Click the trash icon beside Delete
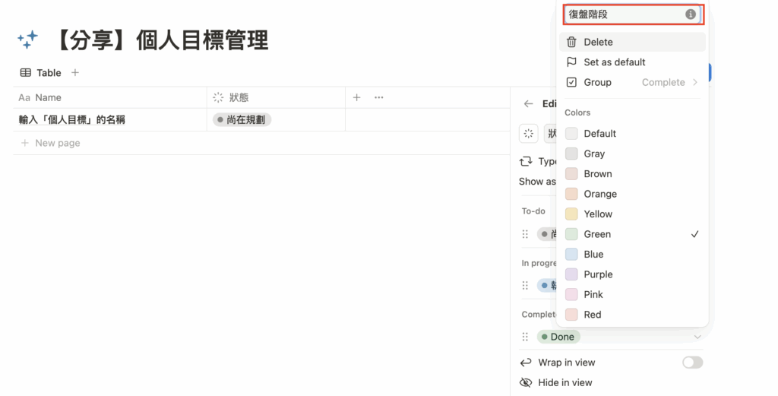Image resolution: width=778 pixels, height=396 pixels. (571, 42)
